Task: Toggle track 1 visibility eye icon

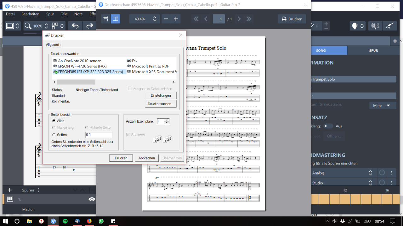Action: click(92, 199)
